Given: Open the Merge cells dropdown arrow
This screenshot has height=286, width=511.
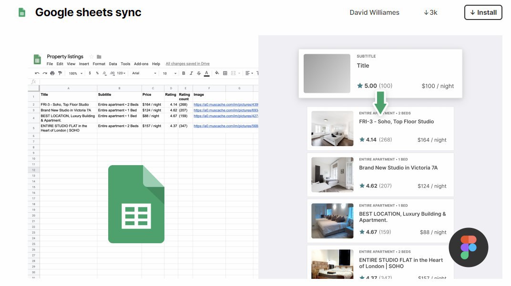Looking at the screenshot, I should (x=239, y=73).
